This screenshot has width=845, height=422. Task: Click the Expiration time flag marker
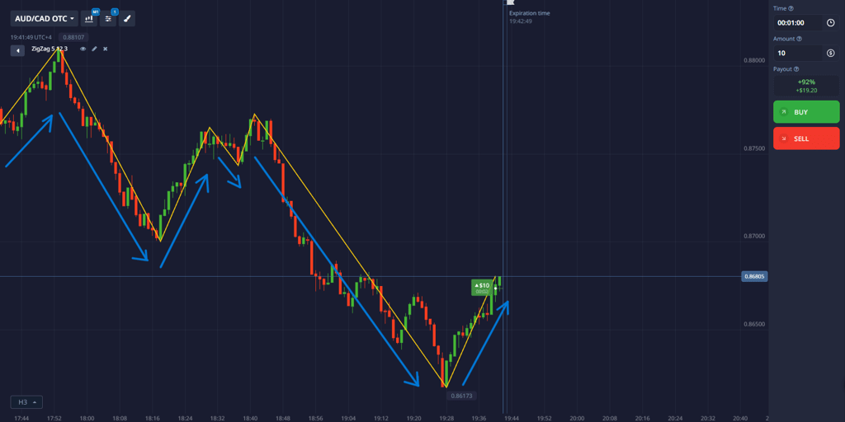(510, 2)
